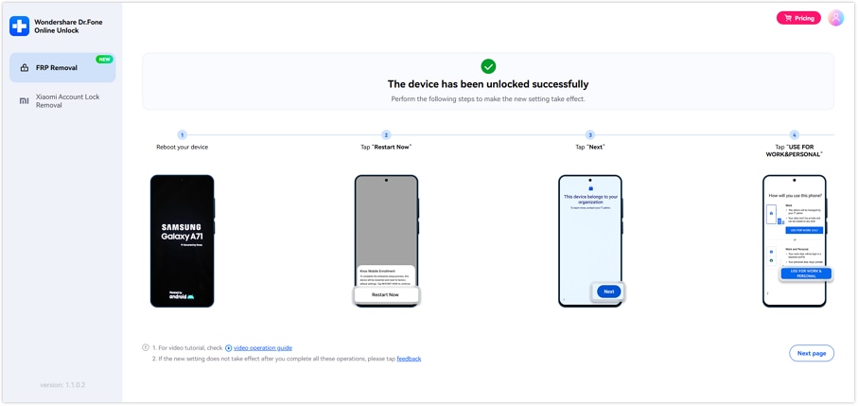
Task: Click the Xiaomi Mi logo icon
Action: click(x=24, y=100)
